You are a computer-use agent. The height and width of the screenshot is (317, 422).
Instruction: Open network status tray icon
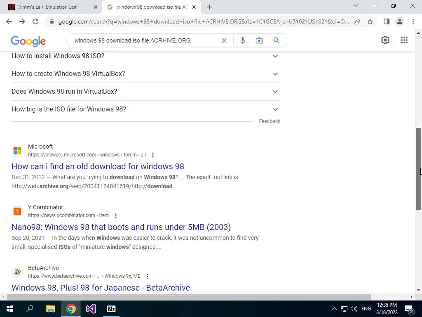tap(344, 309)
